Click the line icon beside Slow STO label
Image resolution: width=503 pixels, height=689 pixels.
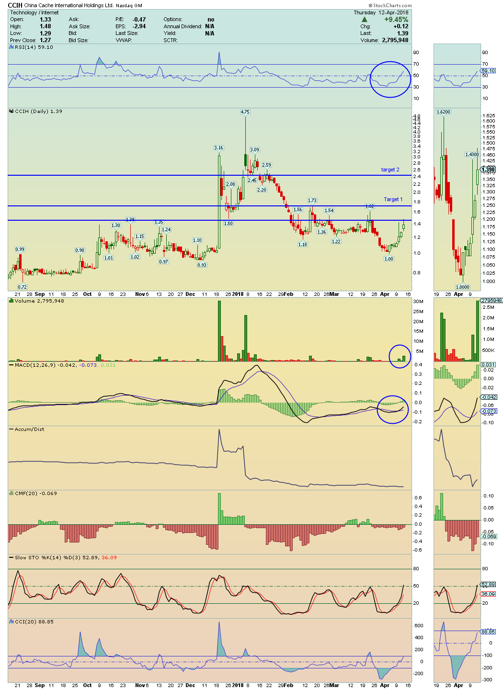[11, 557]
